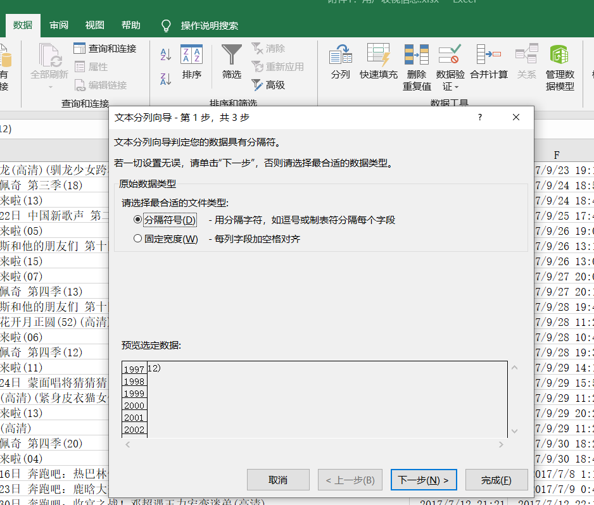Click the disabled Back (上一步) button
The image size is (594, 505).
350,480
